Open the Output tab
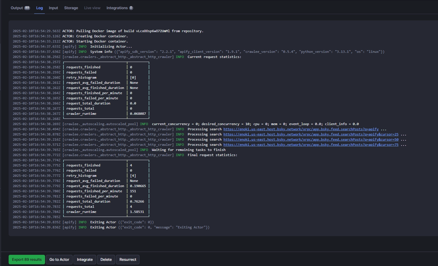Screen dimensions: 438x266 click(x=17, y=8)
